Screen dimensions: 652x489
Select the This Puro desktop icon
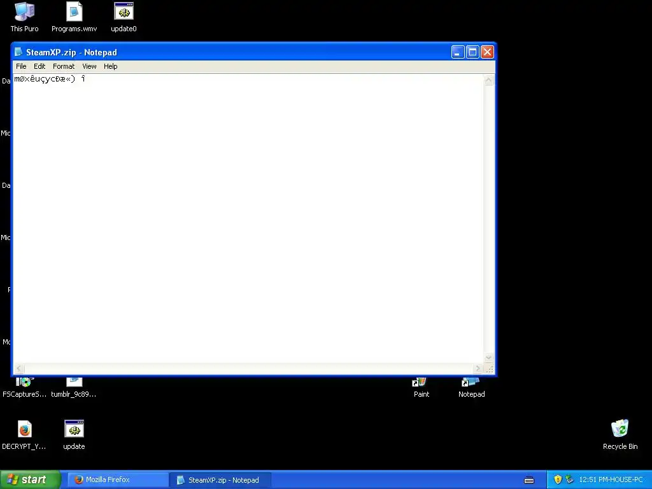tap(25, 17)
